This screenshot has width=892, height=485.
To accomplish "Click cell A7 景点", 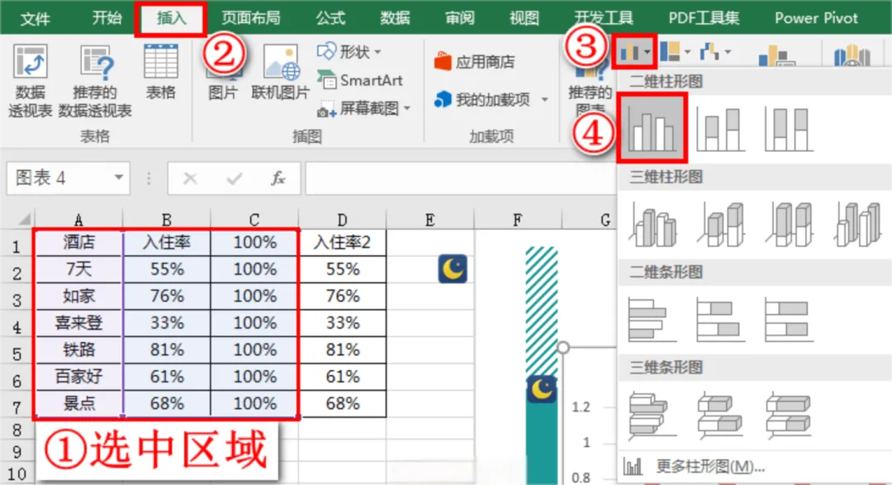I will (x=78, y=403).
